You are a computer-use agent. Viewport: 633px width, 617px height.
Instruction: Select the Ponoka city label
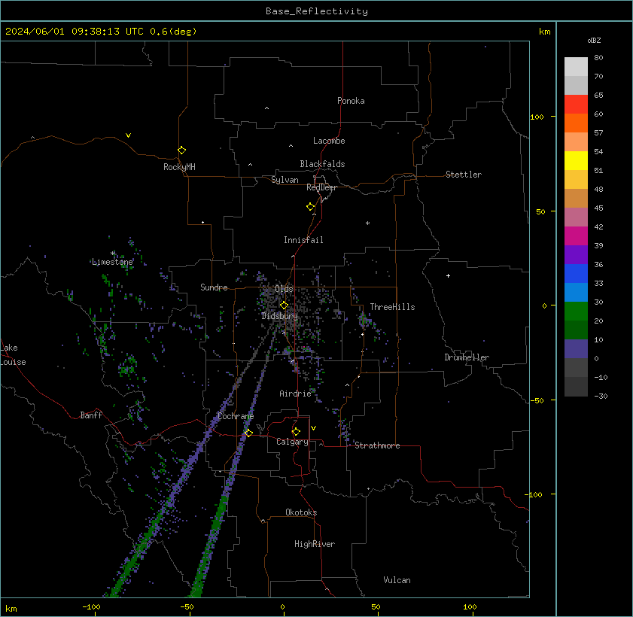351,101
